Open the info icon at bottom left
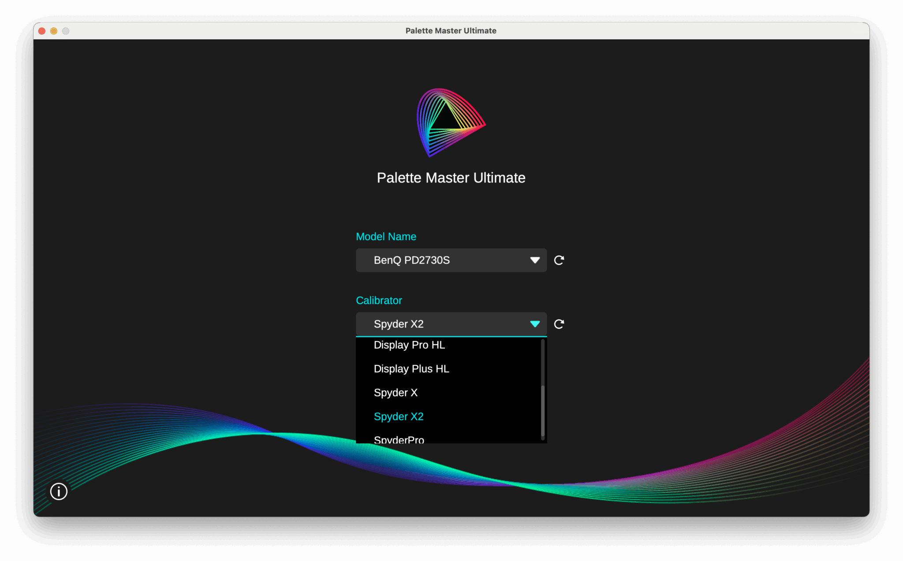Viewport: 903px width, 561px height. click(59, 491)
